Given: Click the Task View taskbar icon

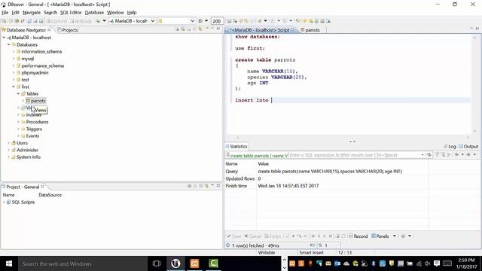Looking at the screenshot, I should coord(157,263).
